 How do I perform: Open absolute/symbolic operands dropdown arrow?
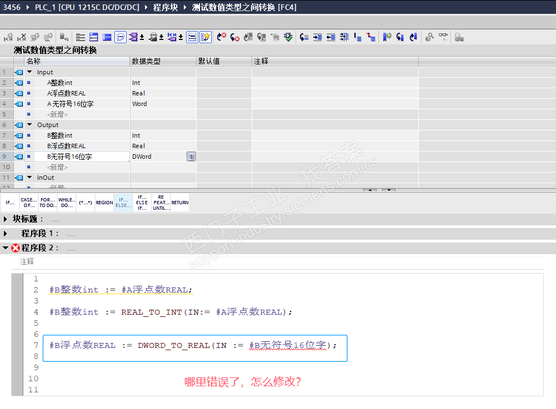click(142, 38)
